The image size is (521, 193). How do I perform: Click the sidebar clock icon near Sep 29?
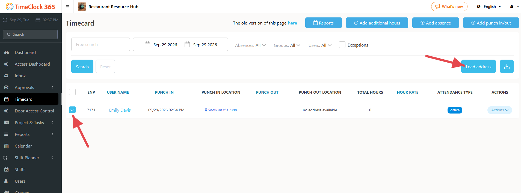pos(5,20)
